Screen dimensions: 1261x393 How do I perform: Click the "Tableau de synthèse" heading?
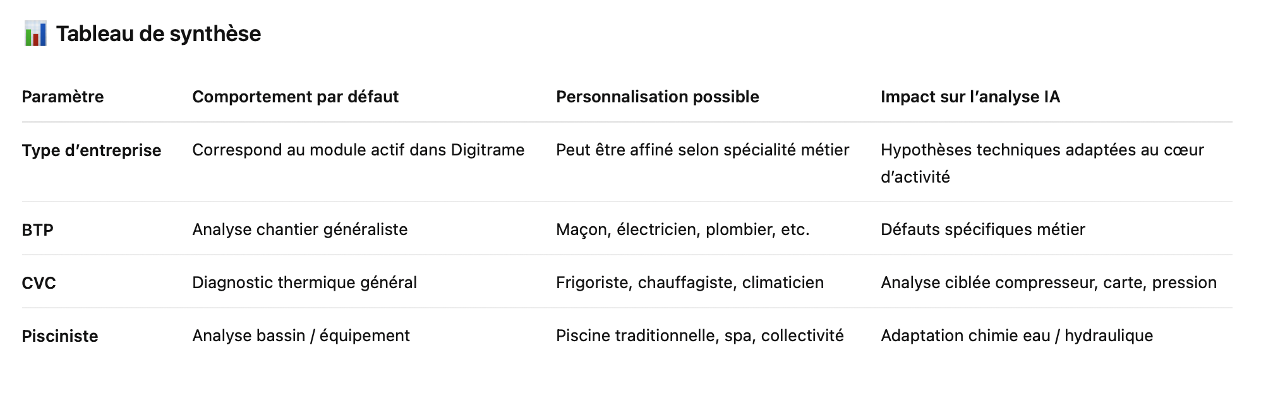coord(158,33)
